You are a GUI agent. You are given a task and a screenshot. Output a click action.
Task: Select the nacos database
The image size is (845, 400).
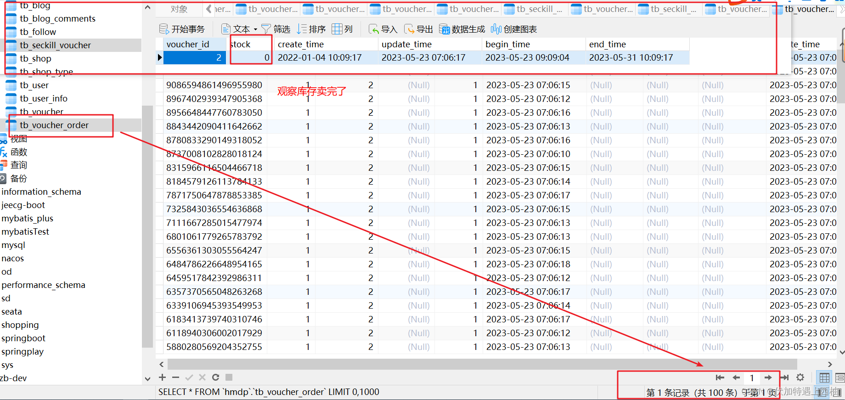click(13, 258)
